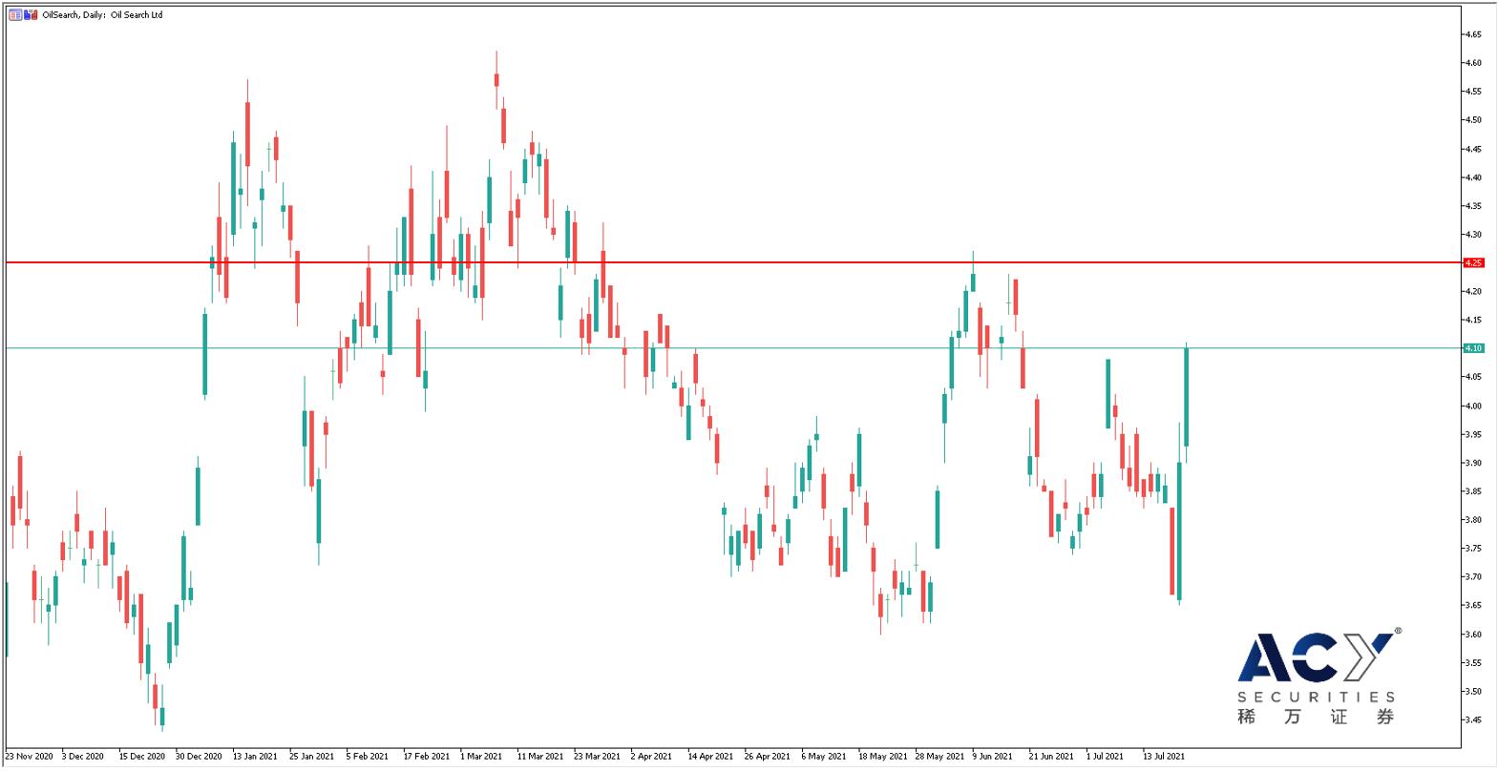
Task: Click the '15 Dec 2020' date label
Action: [x=141, y=757]
